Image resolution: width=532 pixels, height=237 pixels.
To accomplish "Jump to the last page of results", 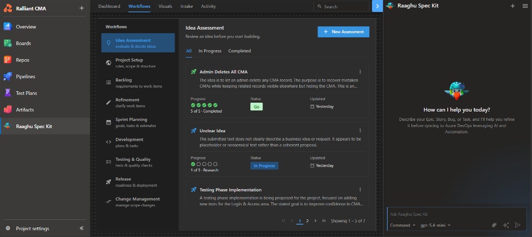I will [324, 221].
